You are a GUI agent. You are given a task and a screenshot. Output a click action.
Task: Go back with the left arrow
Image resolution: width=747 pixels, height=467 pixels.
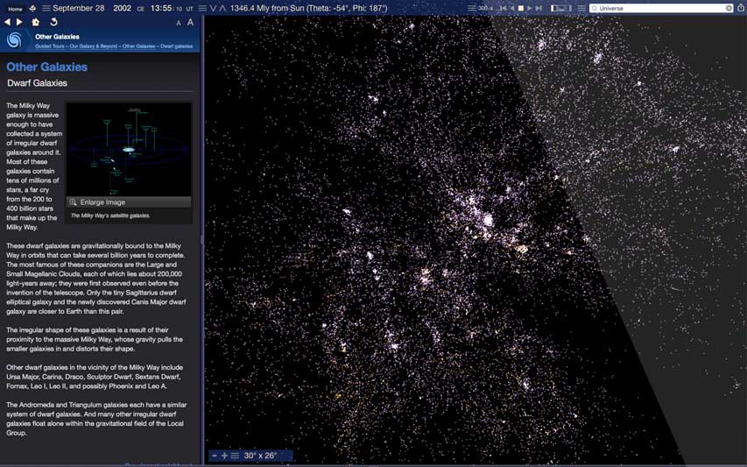(8, 22)
